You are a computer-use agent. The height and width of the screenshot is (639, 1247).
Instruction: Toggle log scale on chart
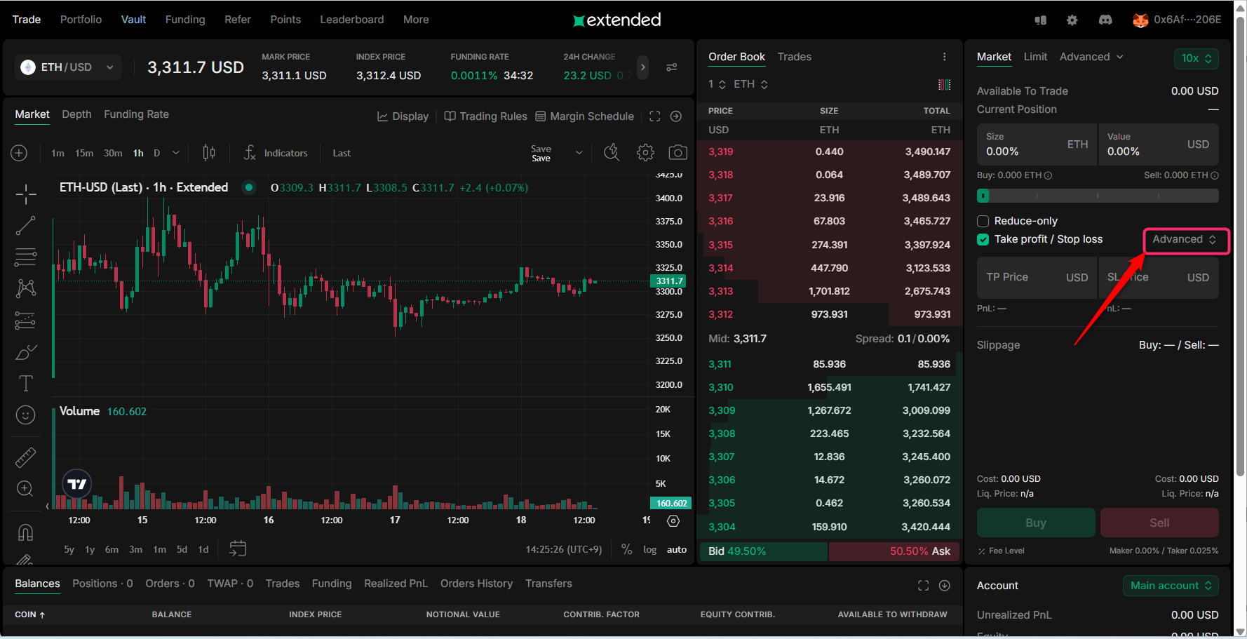tap(649, 549)
